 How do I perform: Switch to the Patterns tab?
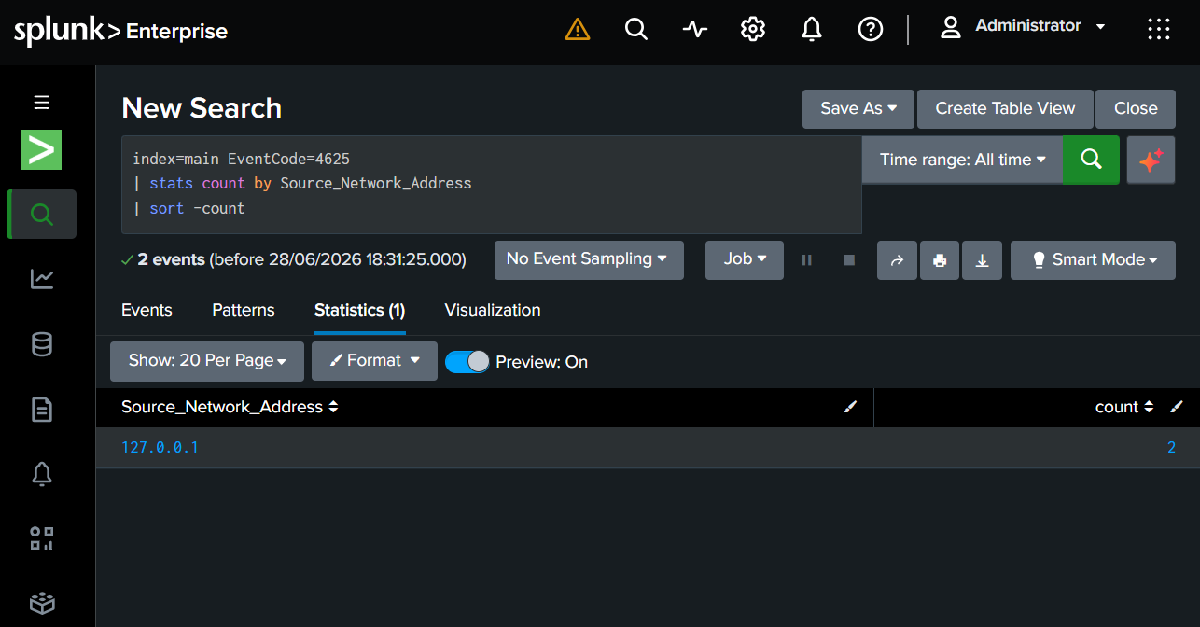[x=243, y=311]
